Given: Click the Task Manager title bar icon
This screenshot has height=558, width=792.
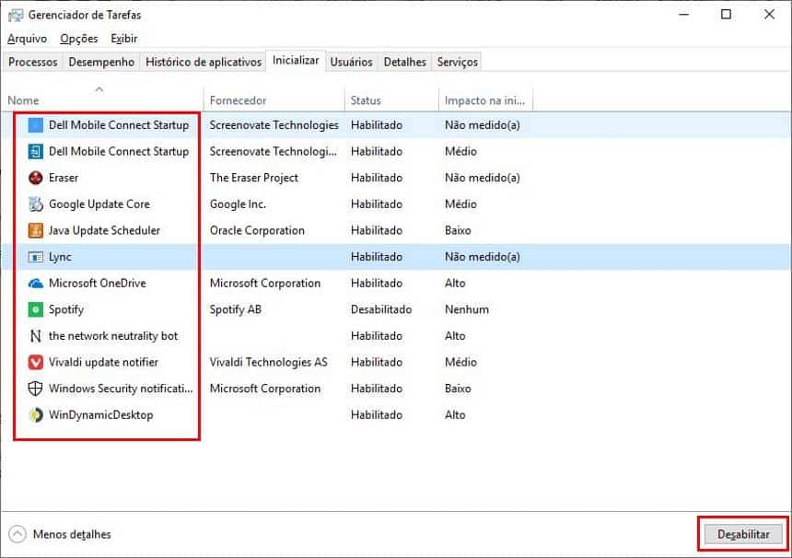Looking at the screenshot, I should [x=16, y=15].
